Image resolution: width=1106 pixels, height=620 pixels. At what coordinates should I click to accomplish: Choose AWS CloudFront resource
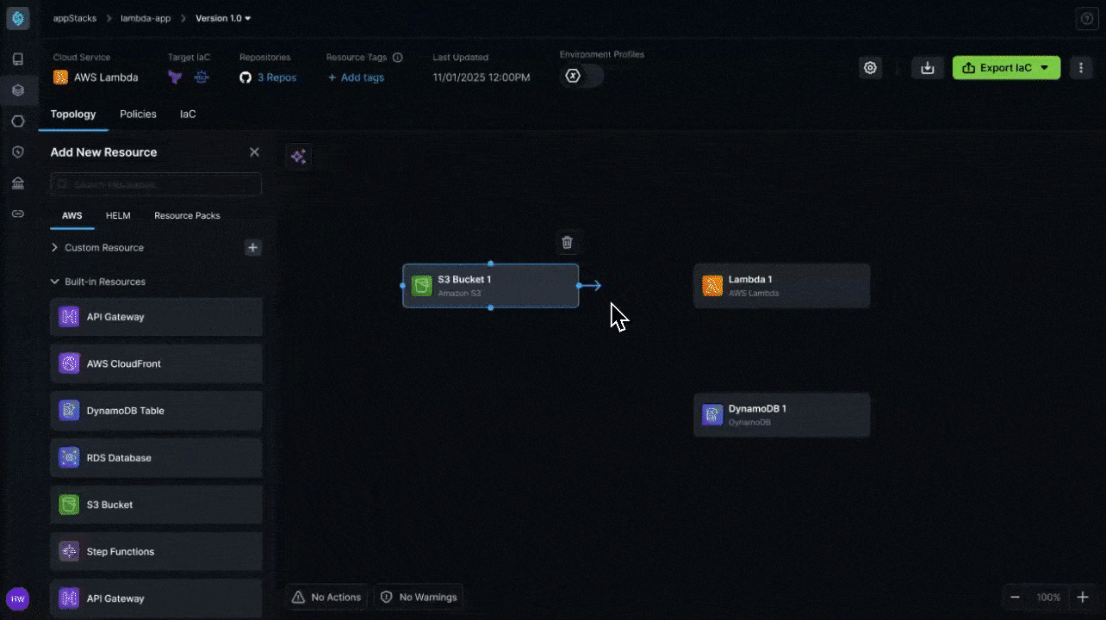pyautogui.click(x=156, y=364)
